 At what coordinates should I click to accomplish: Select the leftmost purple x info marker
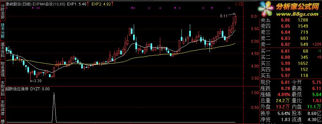tap(7, 8)
